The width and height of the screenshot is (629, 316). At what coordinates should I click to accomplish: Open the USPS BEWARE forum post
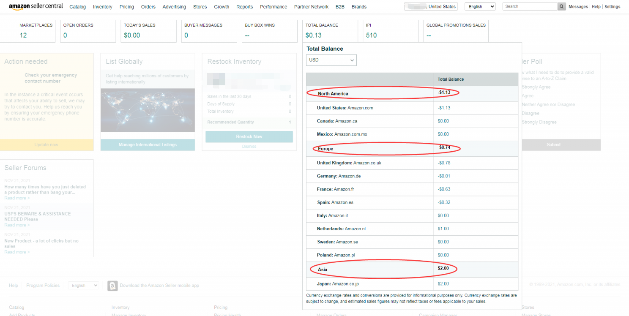(38, 216)
